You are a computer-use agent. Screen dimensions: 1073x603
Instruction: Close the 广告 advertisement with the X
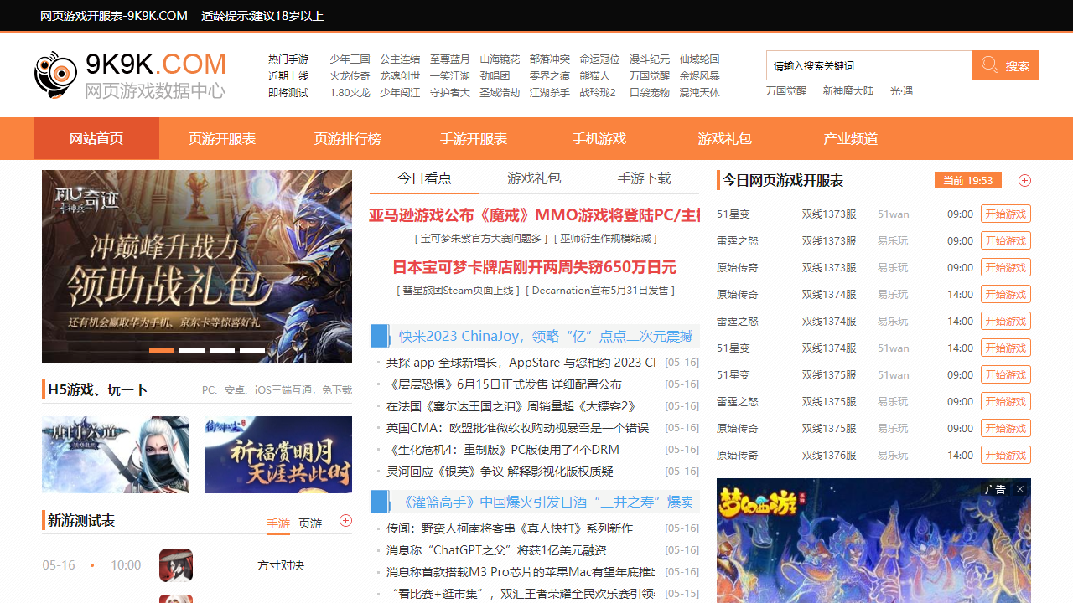[1020, 489]
